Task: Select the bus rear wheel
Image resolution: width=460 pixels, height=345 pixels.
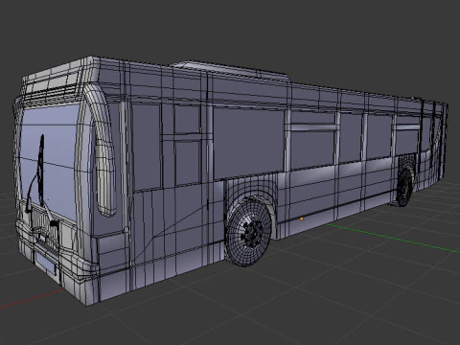Action: 404,187
